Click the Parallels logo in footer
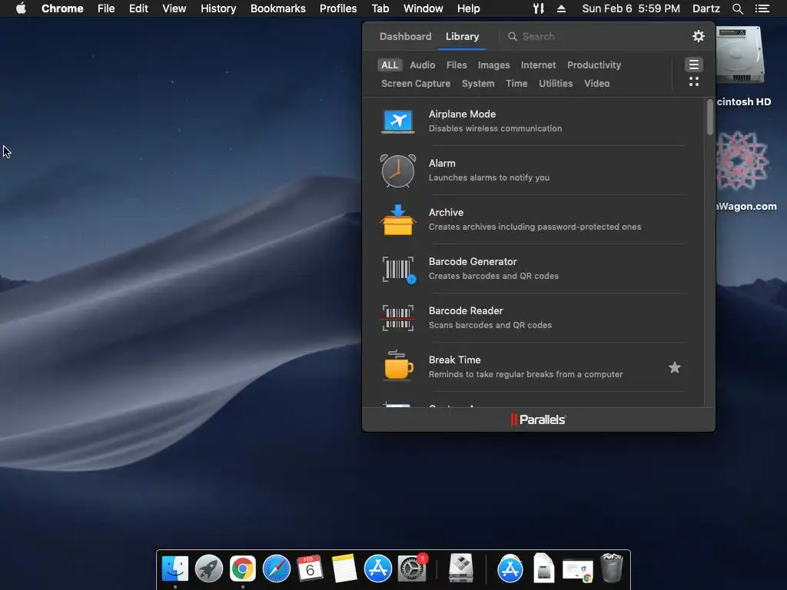This screenshot has width=787, height=590. [538, 419]
